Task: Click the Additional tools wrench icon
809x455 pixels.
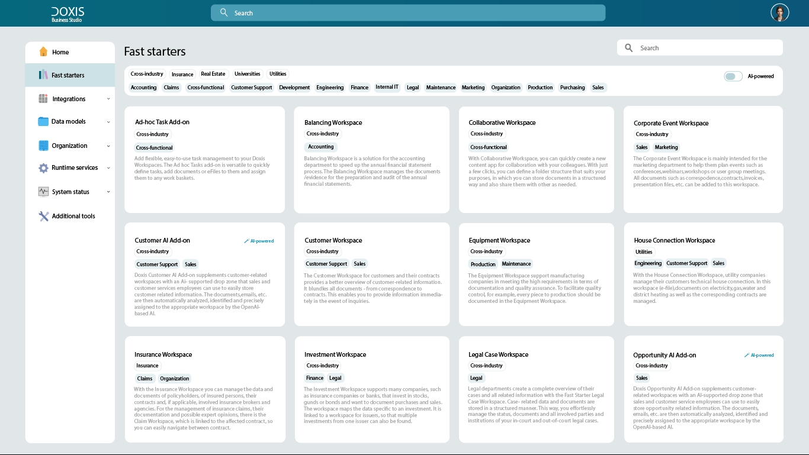Action: [43, 215]
